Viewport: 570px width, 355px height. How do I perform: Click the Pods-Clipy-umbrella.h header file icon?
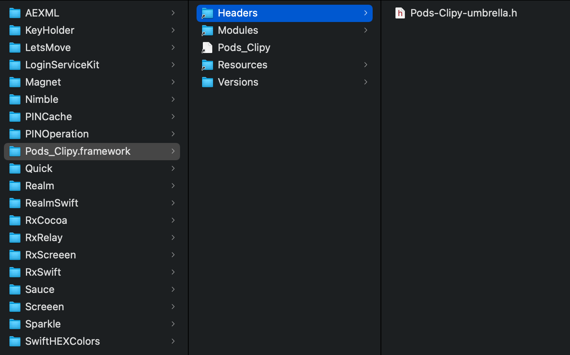pos(400,13)
